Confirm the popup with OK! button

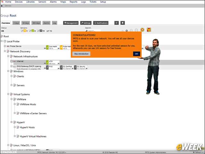point(136,54)
